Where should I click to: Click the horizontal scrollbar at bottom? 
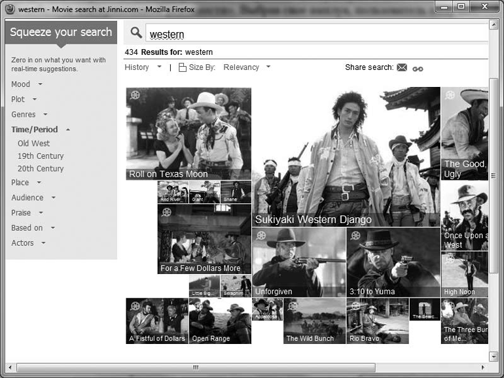tap(196, 368)
